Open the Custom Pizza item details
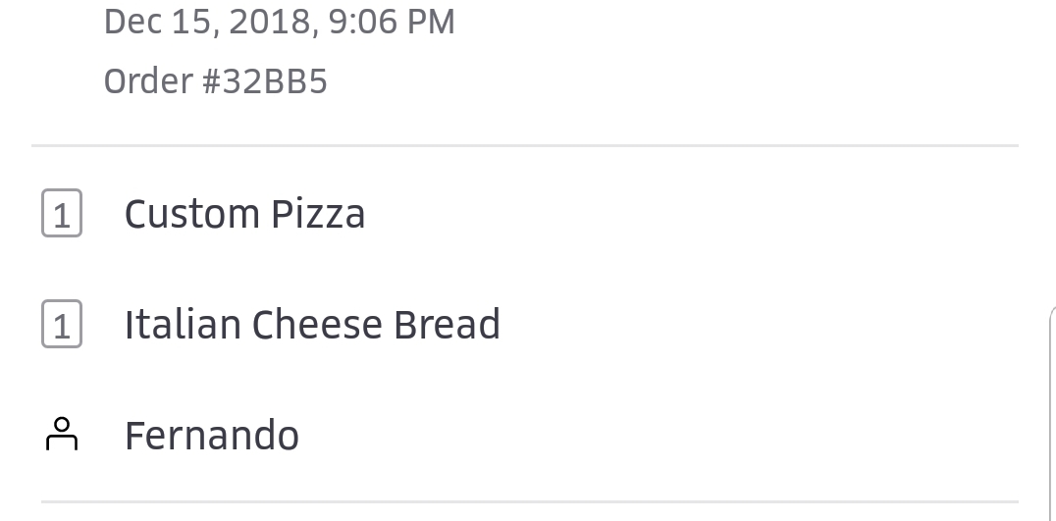Image resolution: width=1056 pixels, height=521 pixels. [x=244, y=214]
